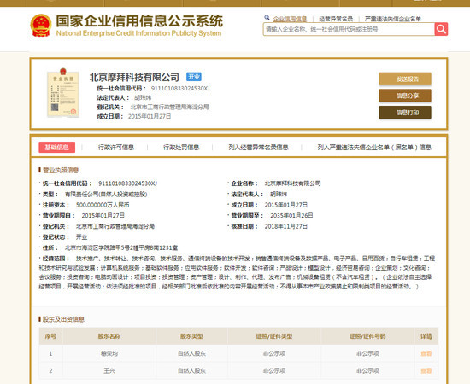Open the 行政处罚信息 tab
The width and height of the screenshot is (470, 384).
(x=181, y=148)
